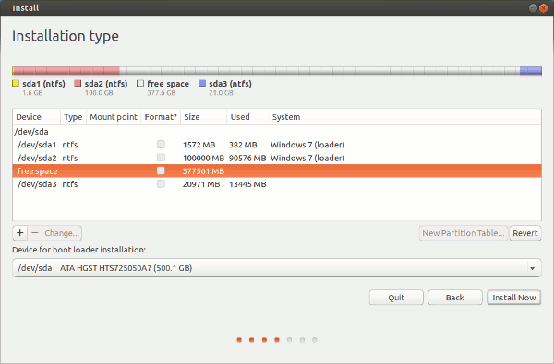Screen dimensions: 554x364
Task: Click the plus add partition button
Action: tap(20, 233)
